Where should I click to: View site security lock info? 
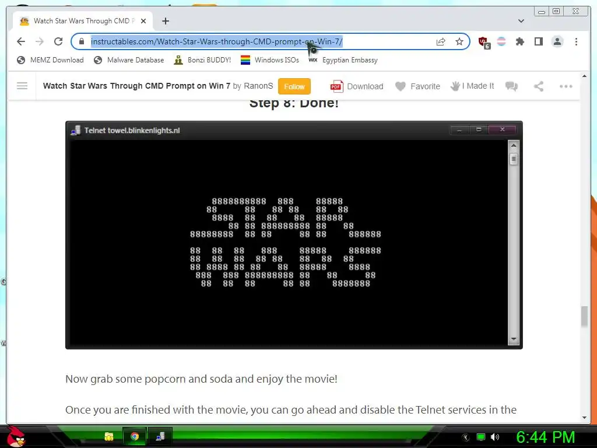[81, 41]
